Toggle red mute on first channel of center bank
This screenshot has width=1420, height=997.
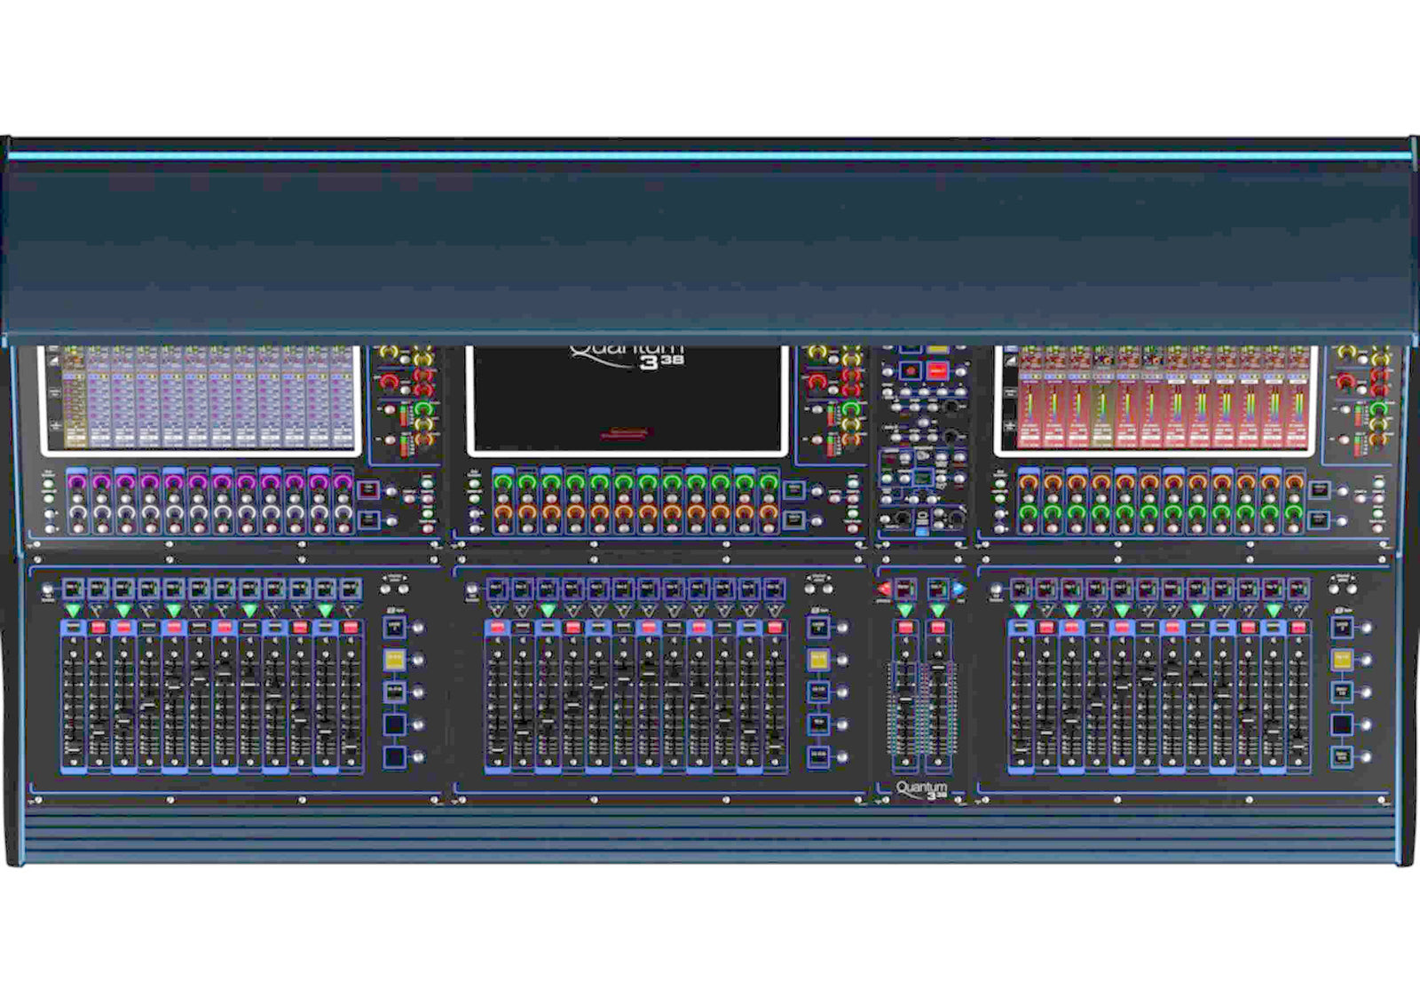497,628
